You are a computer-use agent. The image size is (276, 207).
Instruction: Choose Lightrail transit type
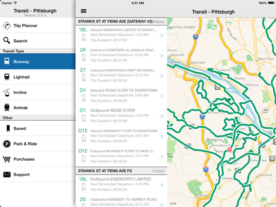pyautogui.click(x=38, y=77)
